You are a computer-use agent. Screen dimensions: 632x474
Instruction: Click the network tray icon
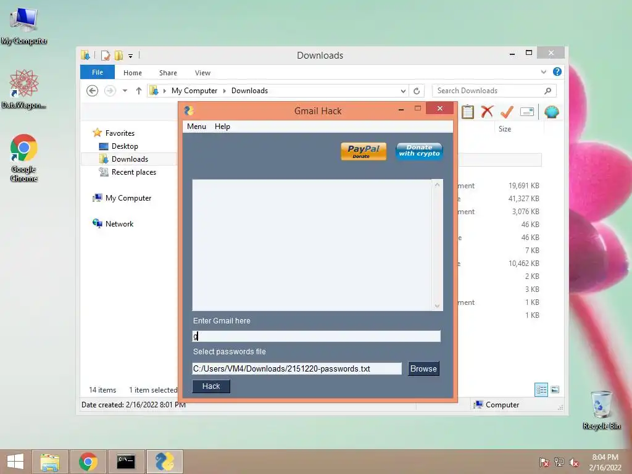pos(559,462)
